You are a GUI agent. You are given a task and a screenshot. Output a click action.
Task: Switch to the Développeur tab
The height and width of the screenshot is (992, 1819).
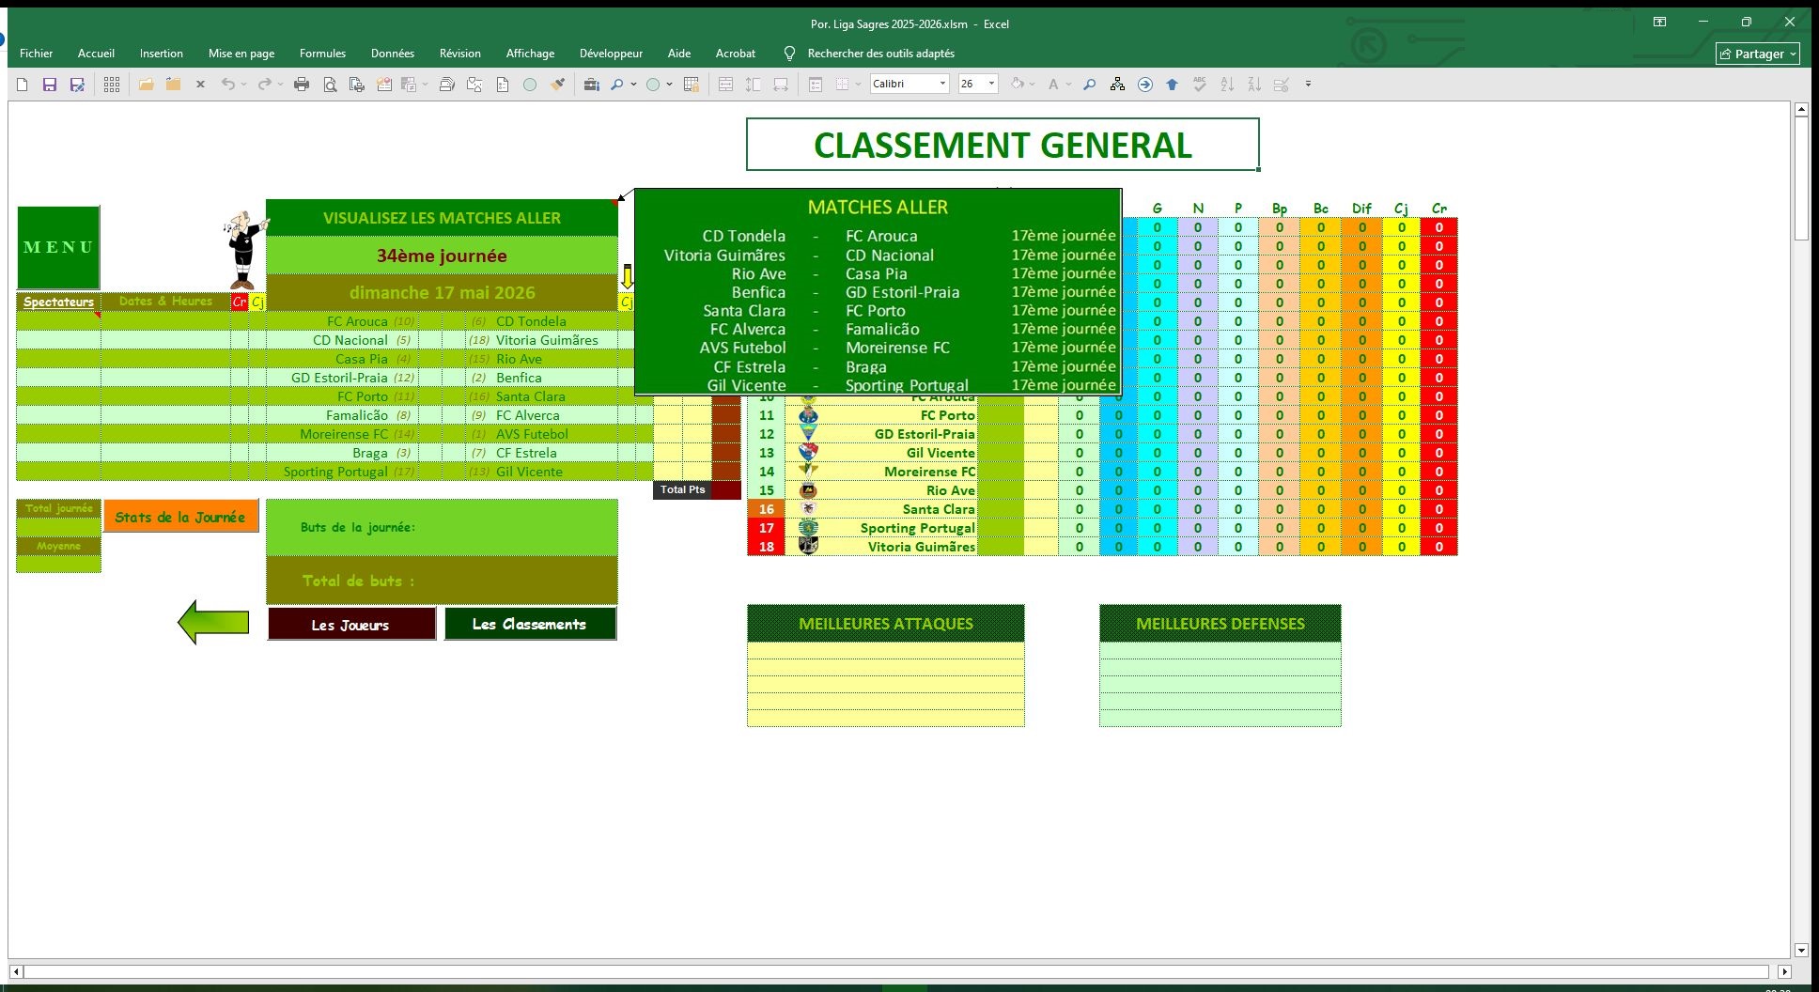[611, 54]
